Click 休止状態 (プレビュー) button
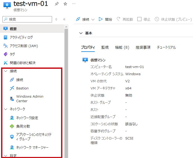193x158 pixels. (173, 19)
